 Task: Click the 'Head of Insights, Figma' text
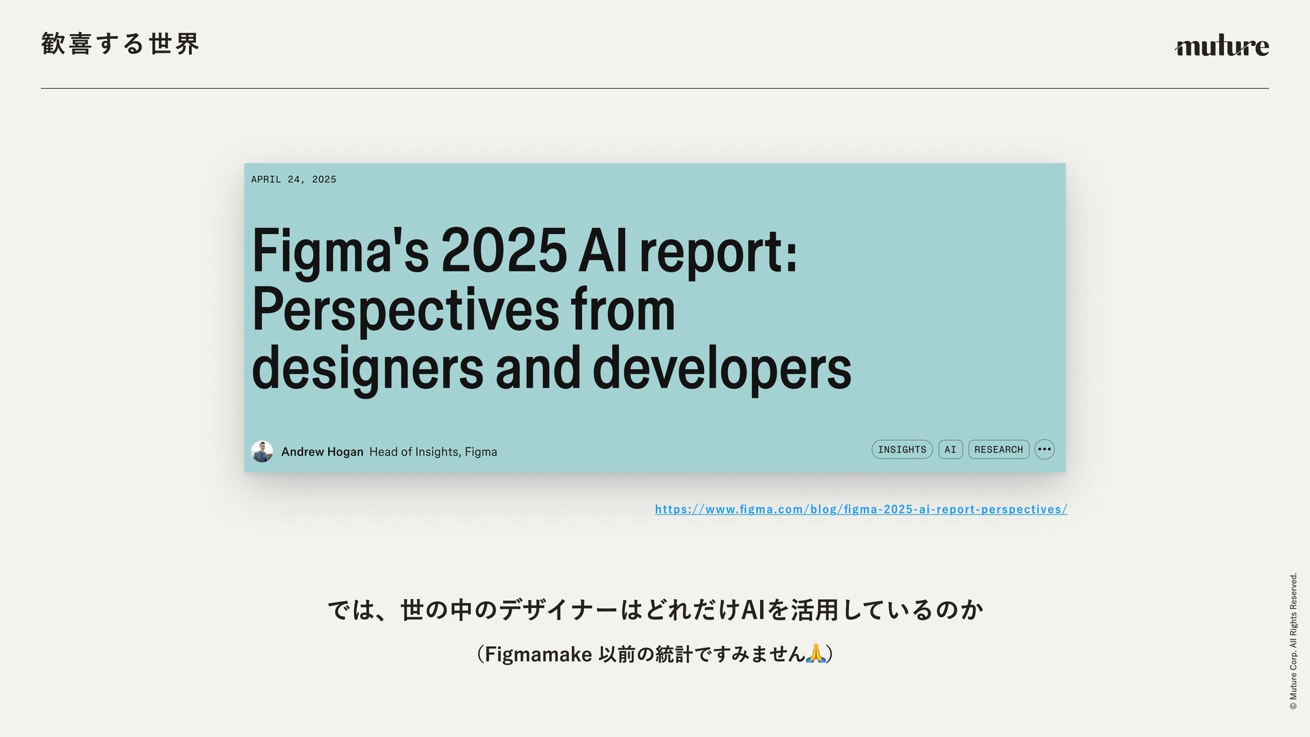point(433,452)
